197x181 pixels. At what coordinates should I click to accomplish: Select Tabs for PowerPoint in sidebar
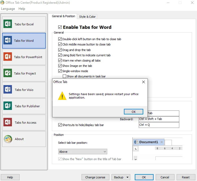point(24,57)
